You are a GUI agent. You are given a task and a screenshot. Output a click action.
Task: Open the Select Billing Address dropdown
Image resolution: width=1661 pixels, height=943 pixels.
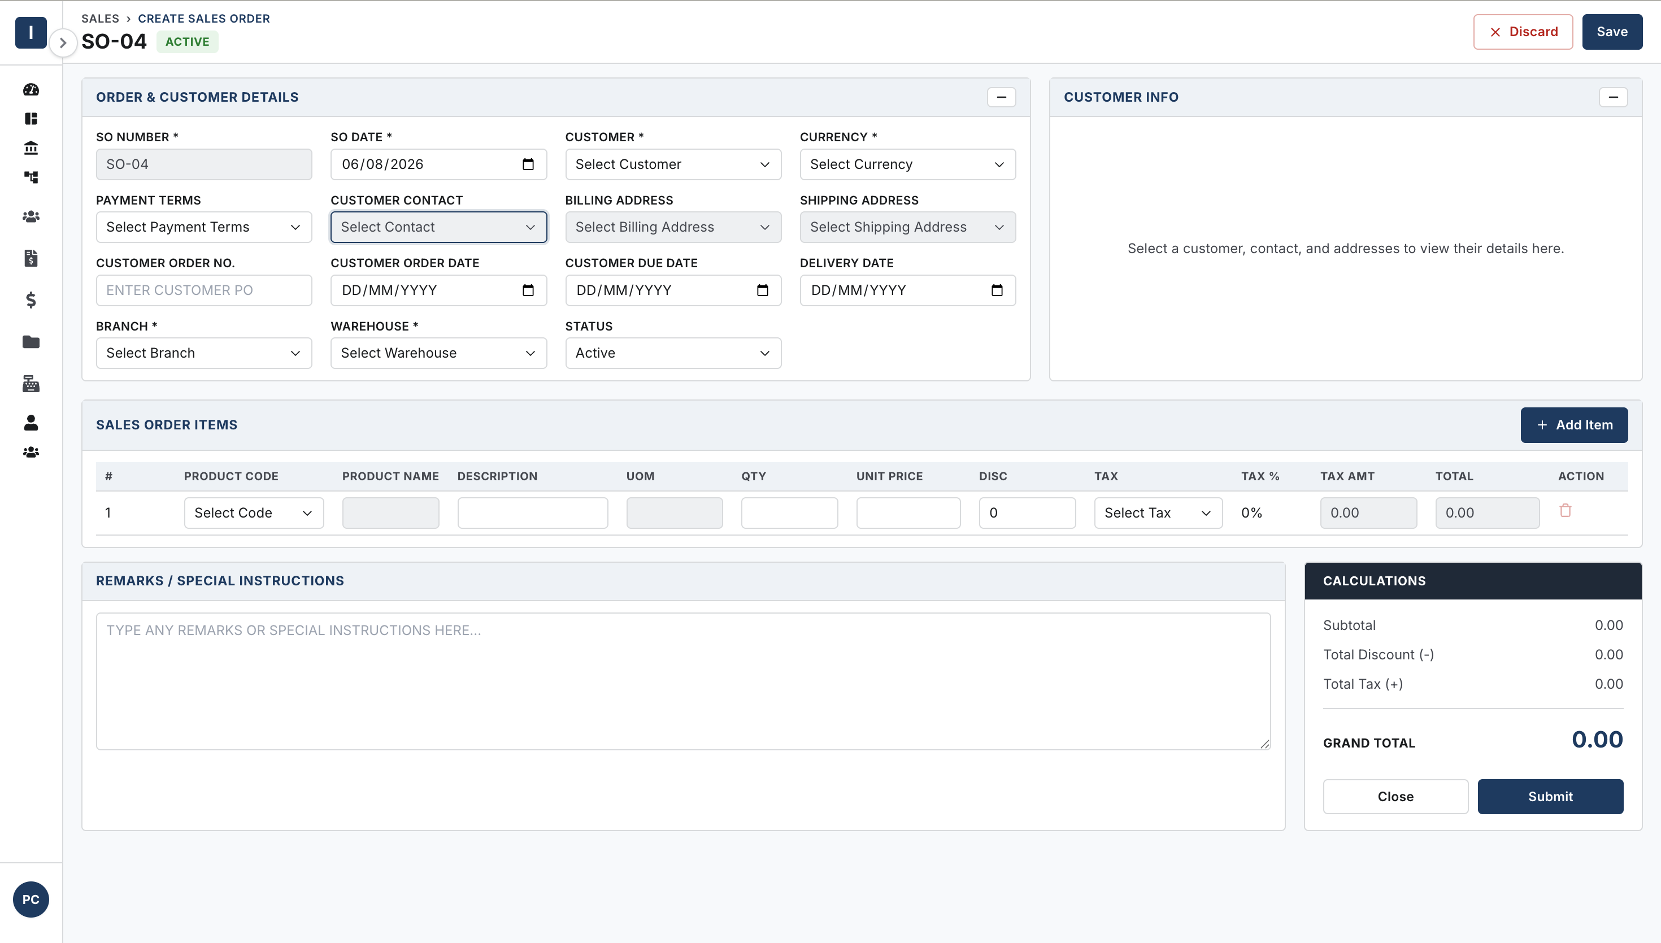click(673, 227)
